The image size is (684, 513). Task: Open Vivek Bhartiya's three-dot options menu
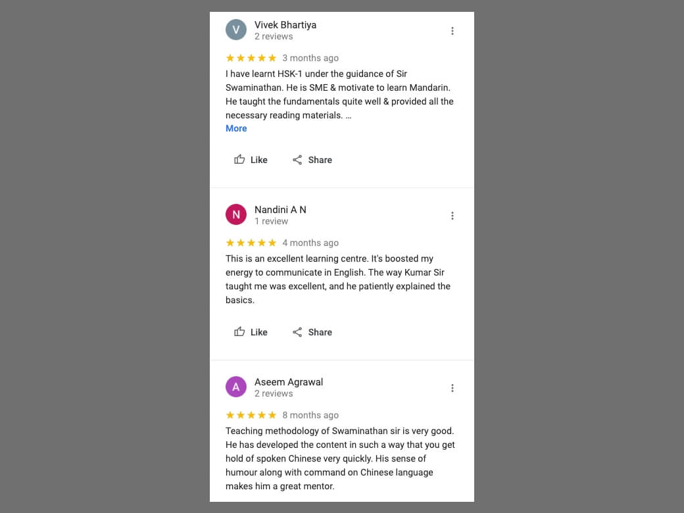452,31
